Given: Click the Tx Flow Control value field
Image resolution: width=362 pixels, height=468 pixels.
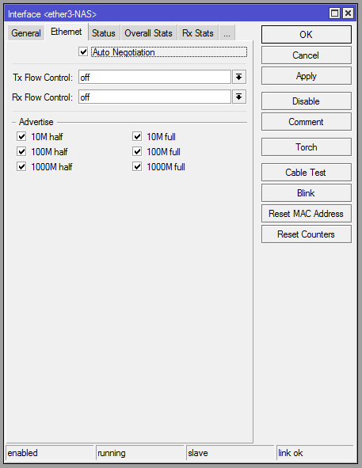Looking at the screenshot, I should 154,78.
